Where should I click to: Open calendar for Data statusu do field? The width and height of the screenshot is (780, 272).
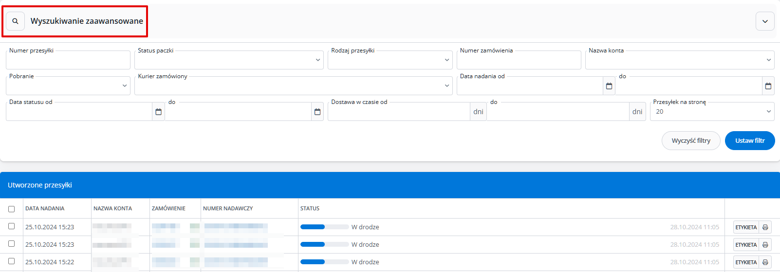[317, 112]
